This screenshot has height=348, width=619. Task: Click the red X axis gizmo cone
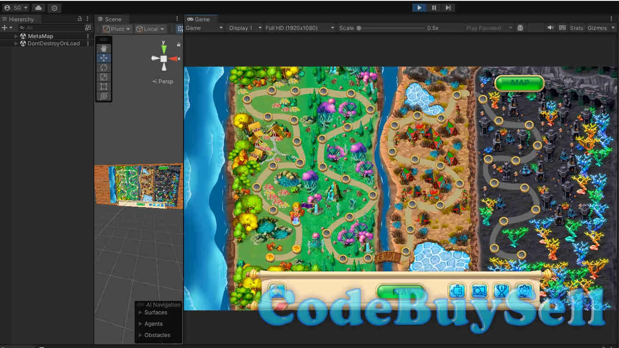coord(173,58)
